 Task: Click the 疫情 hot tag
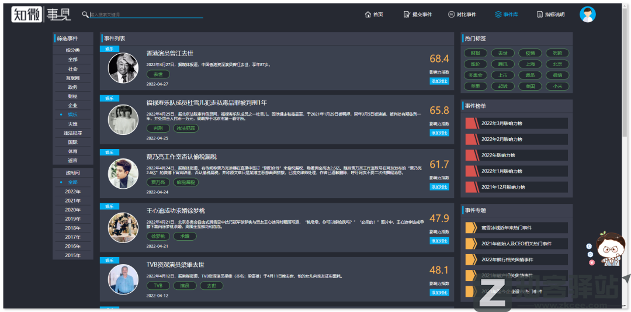(530, 53)
